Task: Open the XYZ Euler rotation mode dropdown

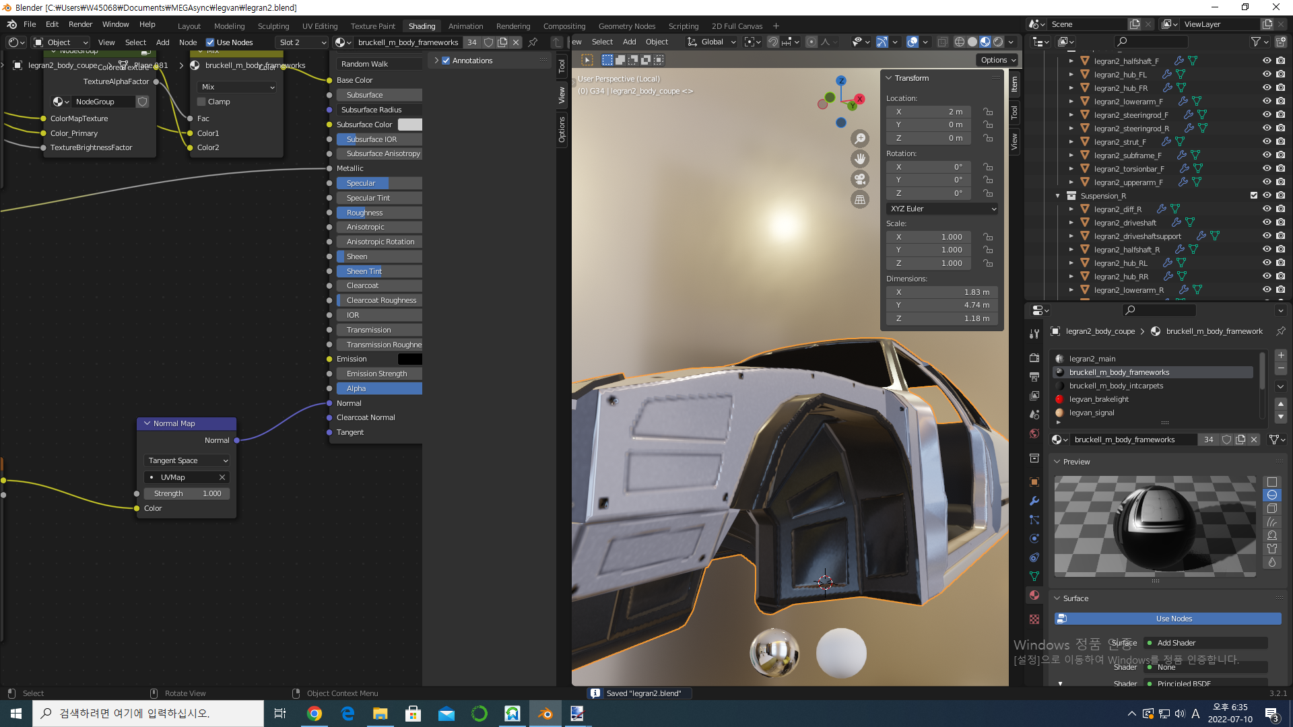Action: coord(942,209)
